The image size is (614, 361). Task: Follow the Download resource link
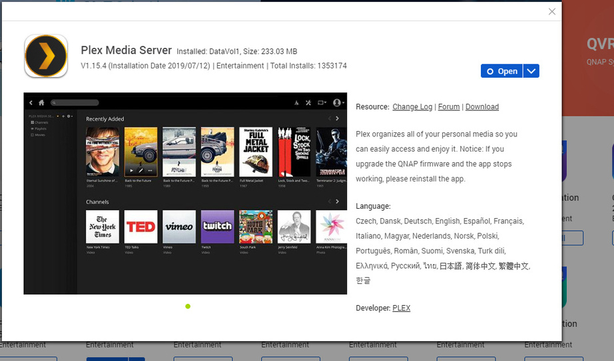[482, 107]
